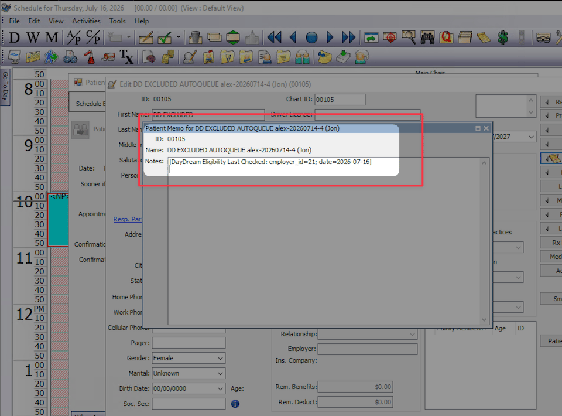Screen dimensions: 562x416
Task: Click the pill bottle prescription icon
Action: (108, 57)
